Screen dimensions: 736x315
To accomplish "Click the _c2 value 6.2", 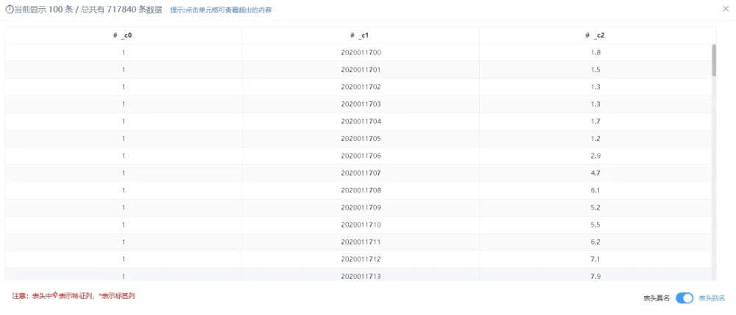I will pyautogui.click(x=595, y=242).
